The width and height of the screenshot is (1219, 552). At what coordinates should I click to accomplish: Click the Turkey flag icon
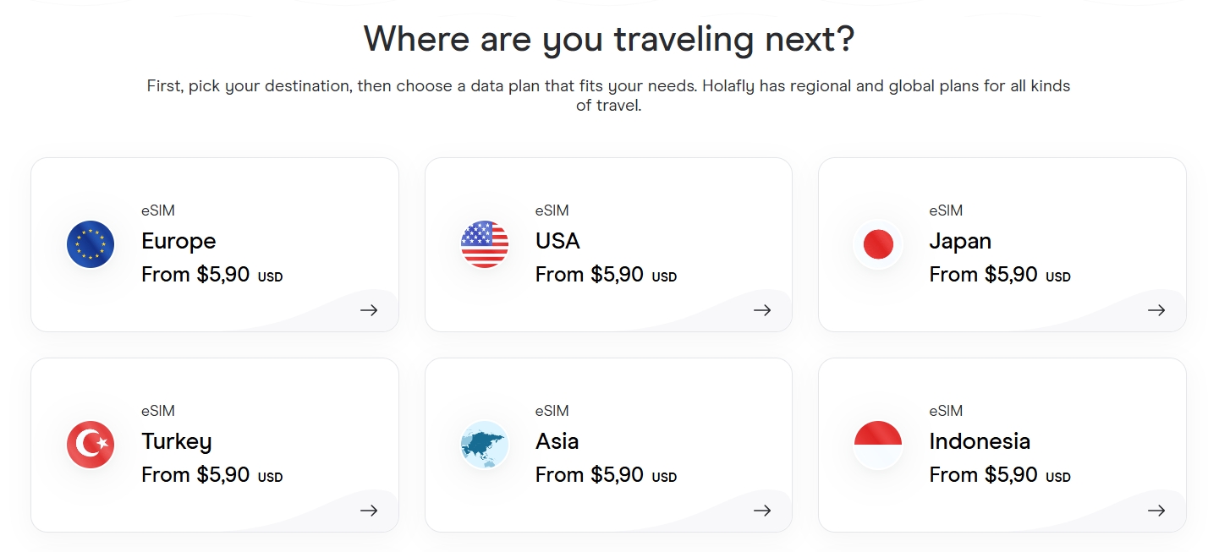pos(91,445)
